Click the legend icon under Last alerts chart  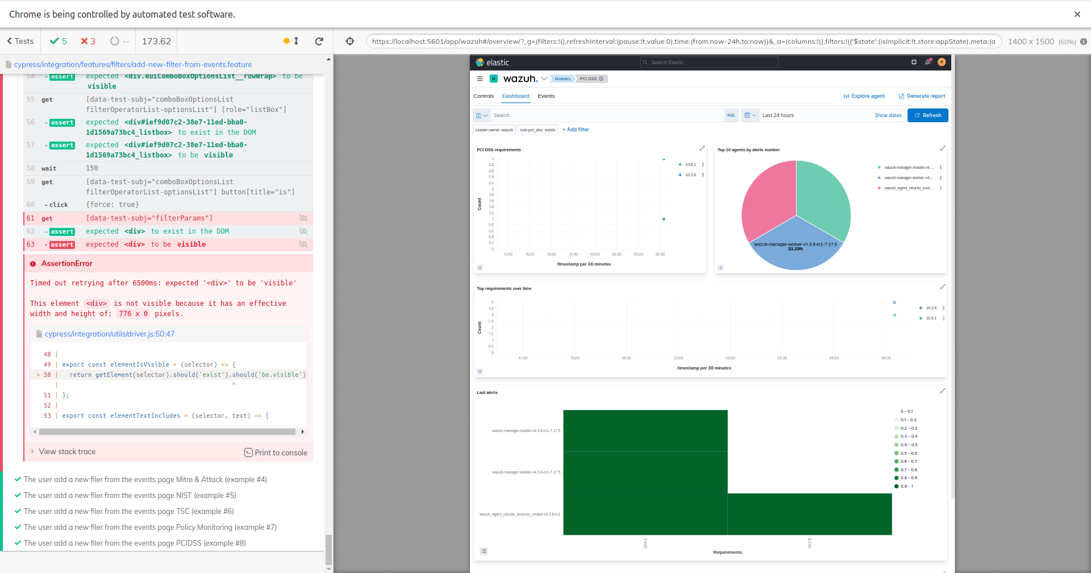click(484, 550)
